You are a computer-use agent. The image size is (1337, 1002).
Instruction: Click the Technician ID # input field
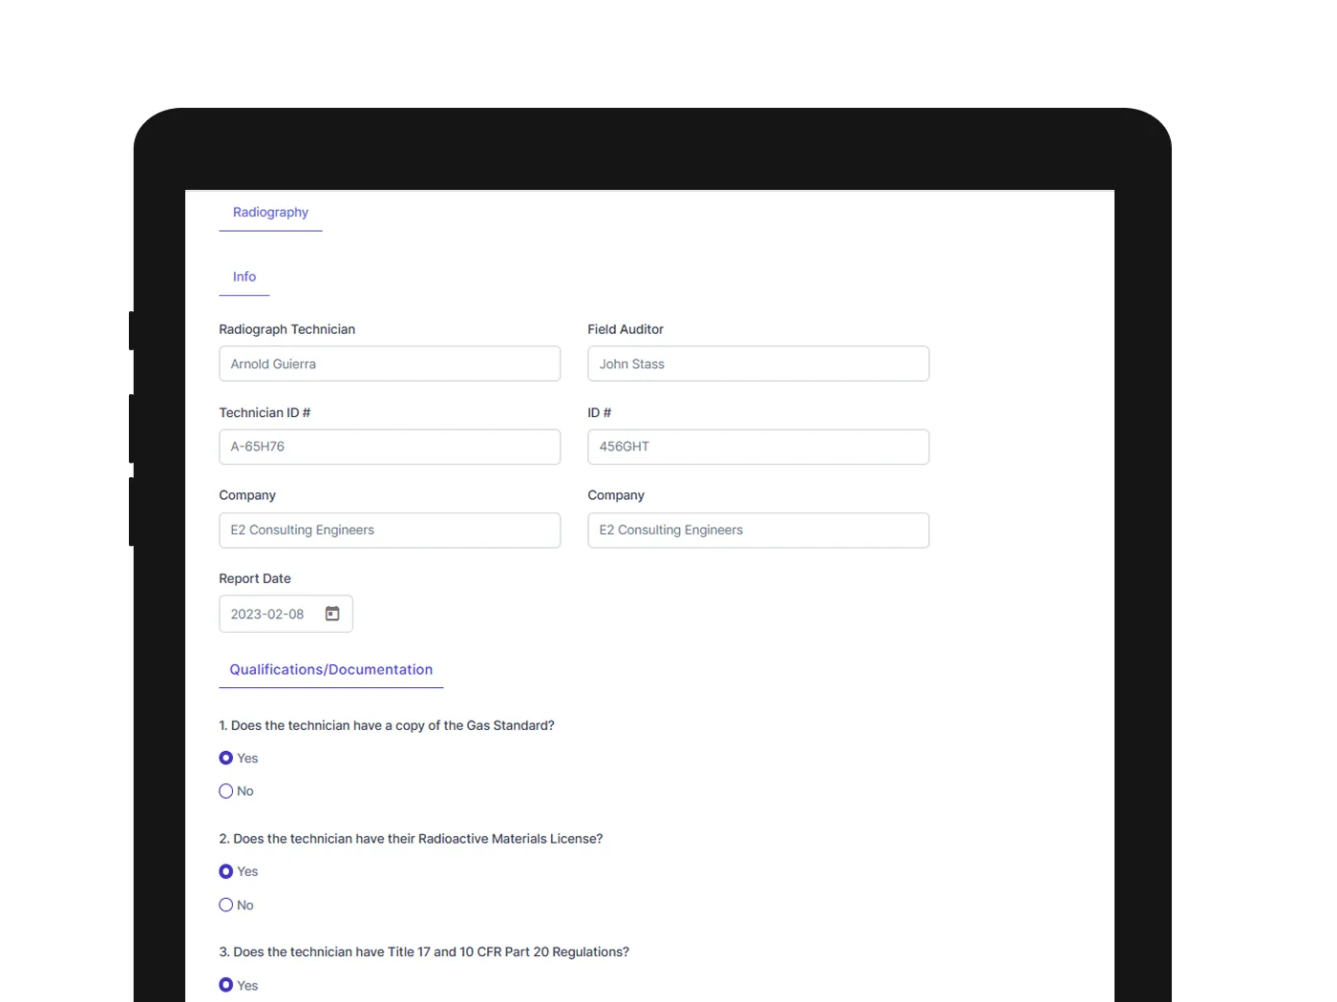tap(390, 447)
